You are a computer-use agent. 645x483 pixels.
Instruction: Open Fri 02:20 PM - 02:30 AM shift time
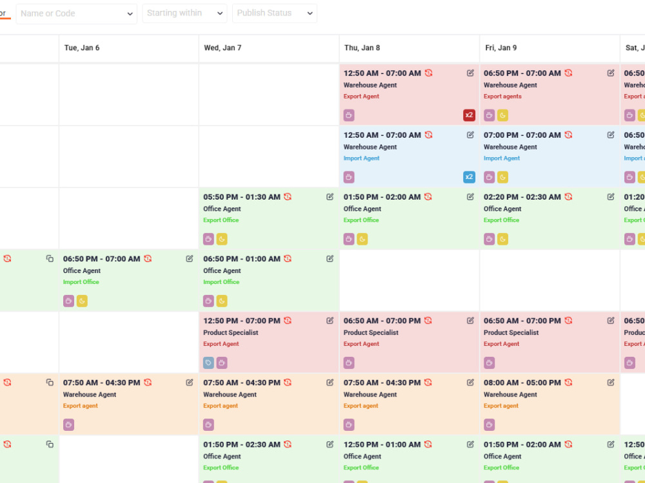522,197
